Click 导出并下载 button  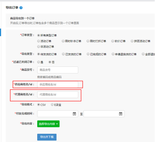click(47, 137)
